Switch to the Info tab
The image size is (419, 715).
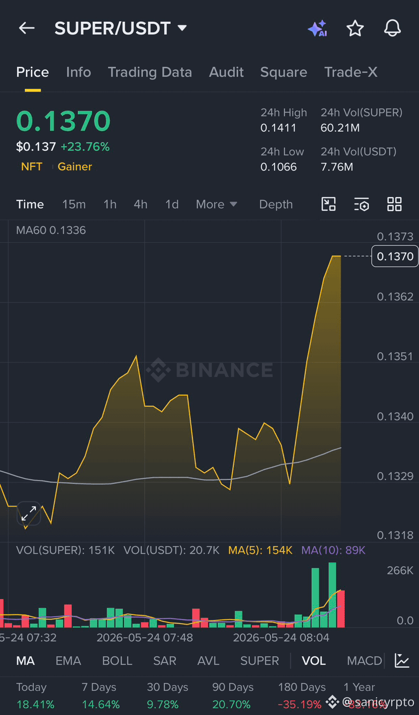click(78, 72)
